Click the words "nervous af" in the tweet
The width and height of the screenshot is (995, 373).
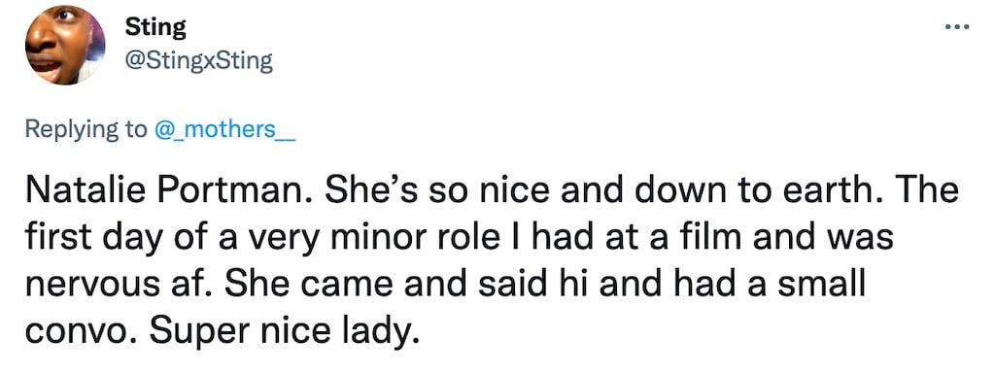pyautogui.click(x=119, y=286)
